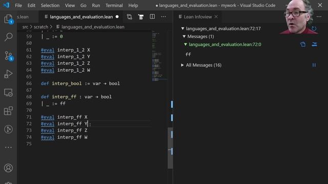Click the #eval interp_1_2 W line
Image resolution: width=328 pixels, height=184 pixels.
pos(65,70)
